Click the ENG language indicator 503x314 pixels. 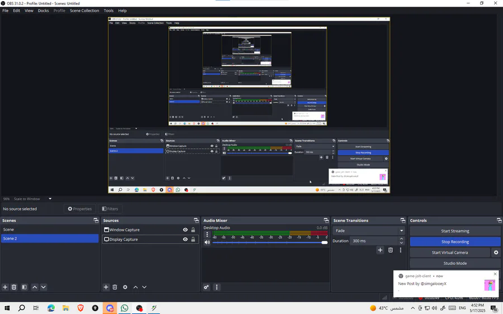[462, 308]
